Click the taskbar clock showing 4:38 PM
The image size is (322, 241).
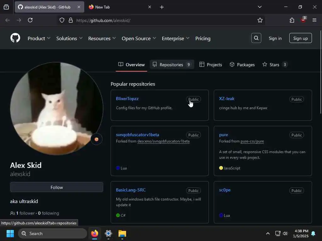tap(301, 233)
